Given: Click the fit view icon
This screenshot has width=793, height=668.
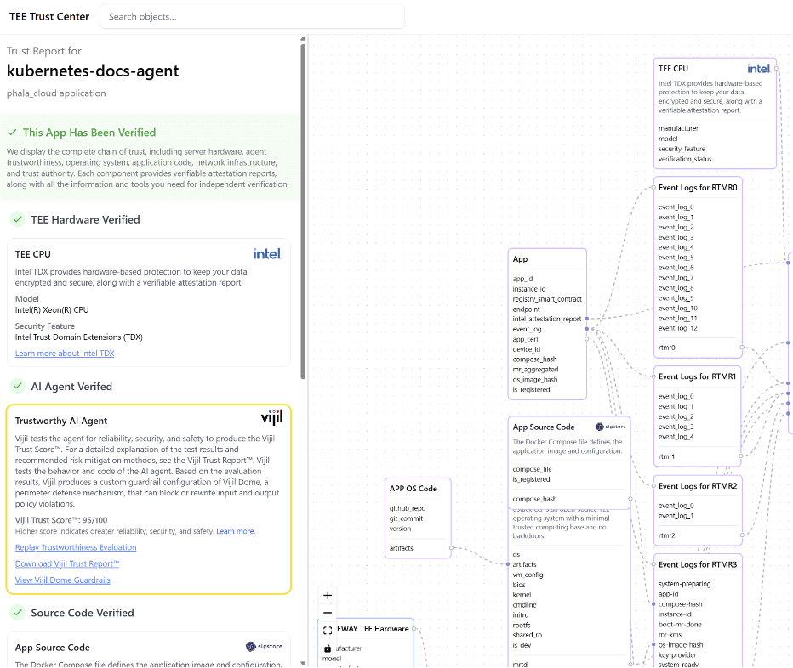Looking at the screenshot, I should click(328, 631).
